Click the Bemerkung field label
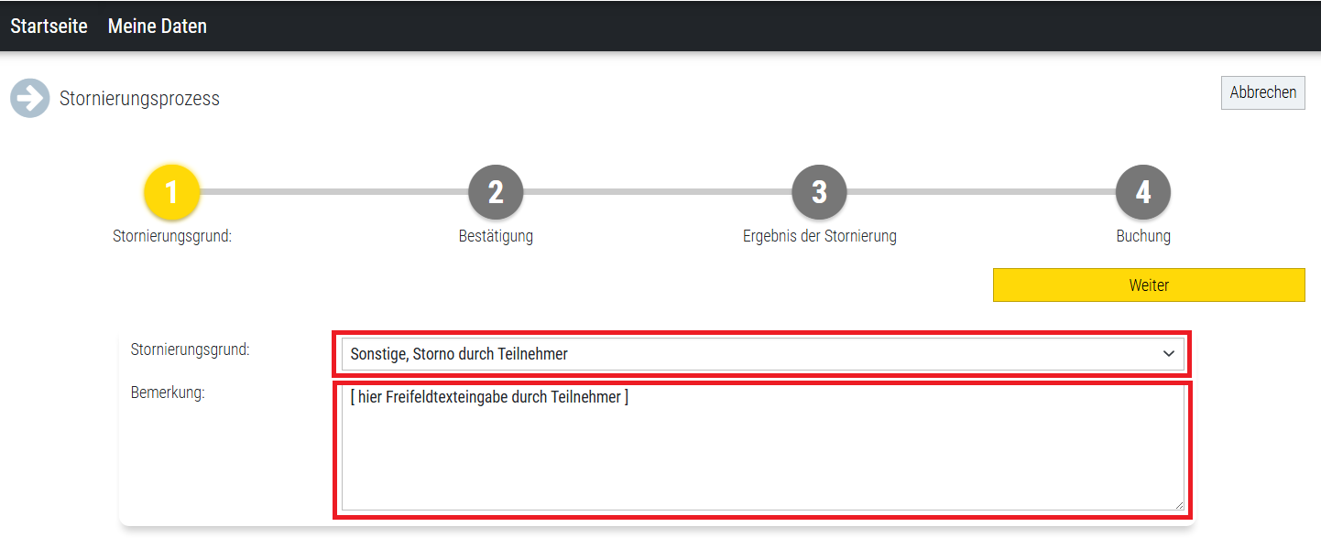Viewport: 1321px width, 559px height. pyautogui.click(x=167, y=393)
